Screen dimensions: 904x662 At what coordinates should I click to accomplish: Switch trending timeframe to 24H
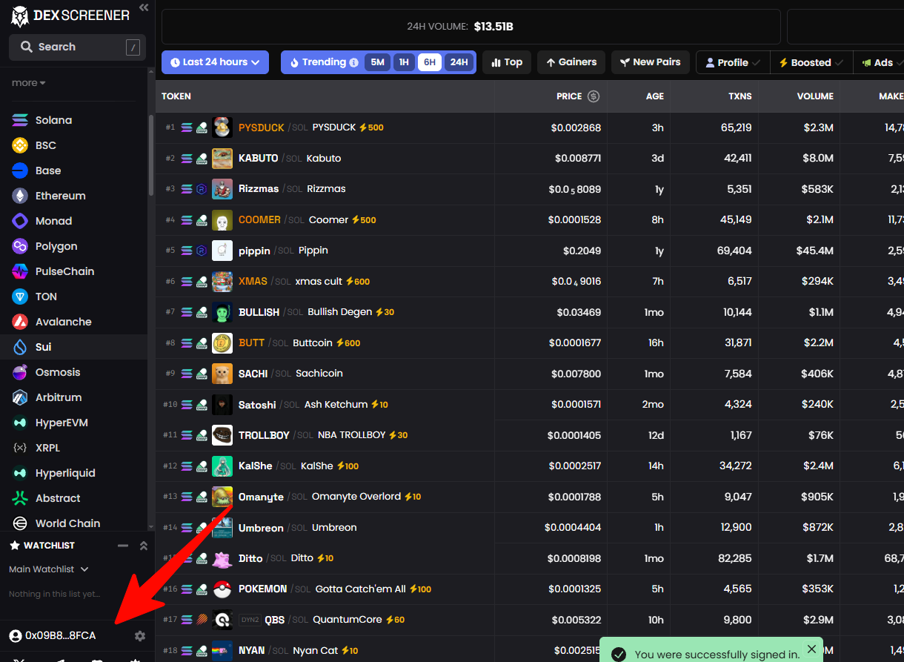pyautogui.click(x=459, y=62)
